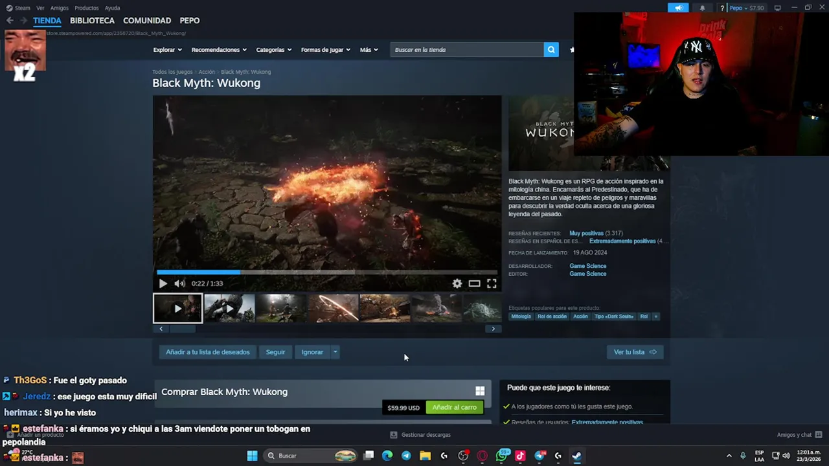Open TikTok from taskbar
Image resolution: width=829 pixels, height=466 pixels.
click(520, 456)
